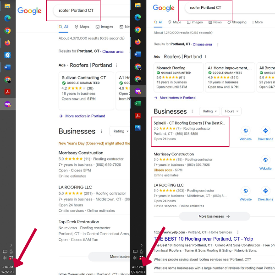
Task: Open Word from the right screenshot taskbar
Action: coord(137,54)
